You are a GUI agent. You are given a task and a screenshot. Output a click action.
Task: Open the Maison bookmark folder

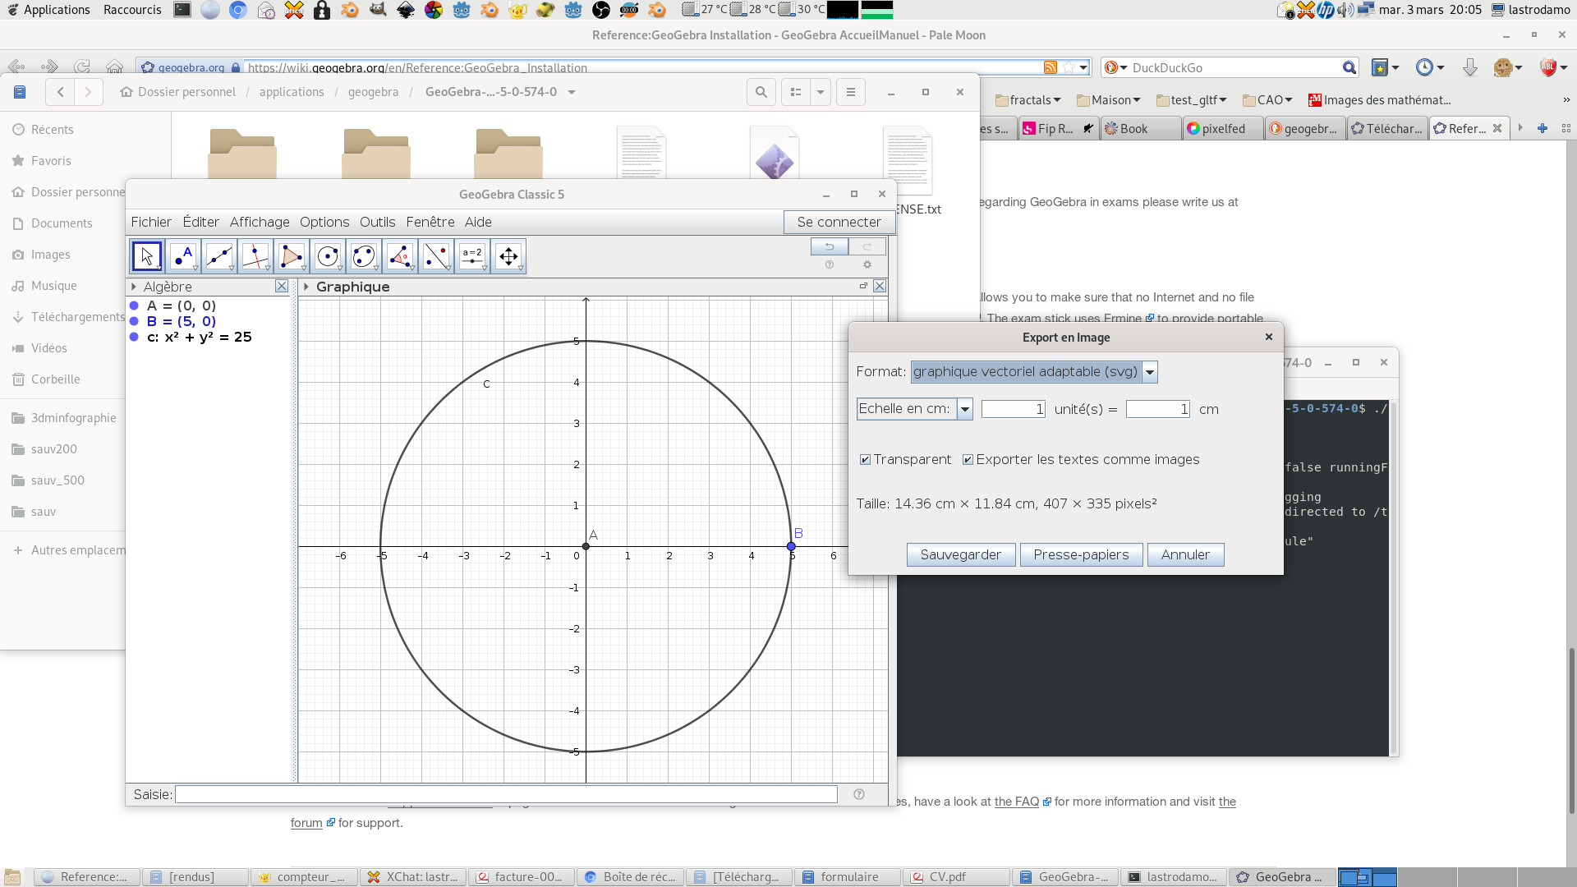point(1109,100)
